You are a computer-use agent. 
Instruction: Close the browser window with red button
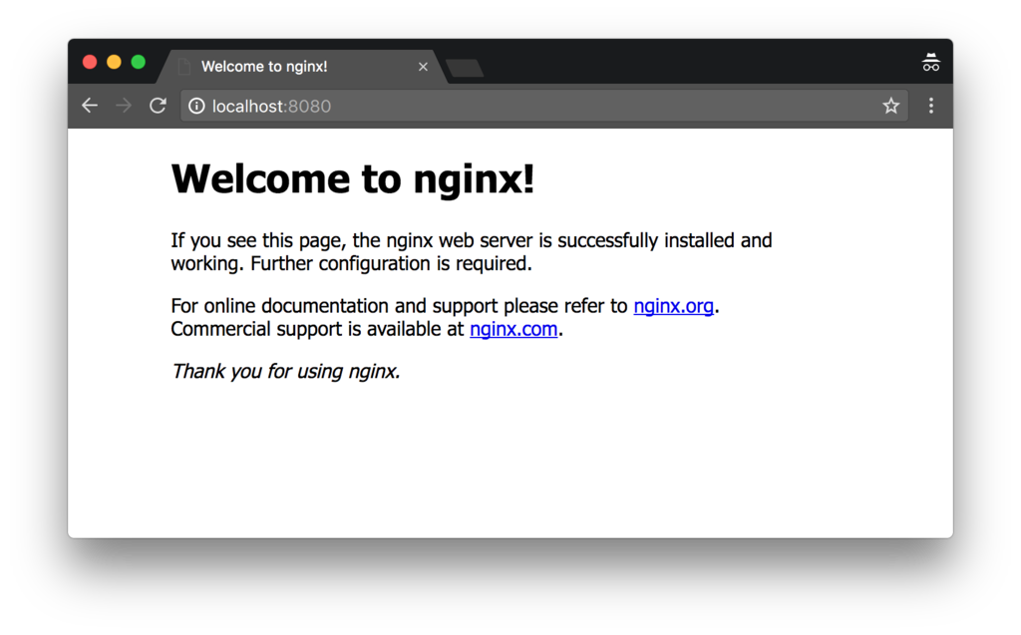coord(90,62)
